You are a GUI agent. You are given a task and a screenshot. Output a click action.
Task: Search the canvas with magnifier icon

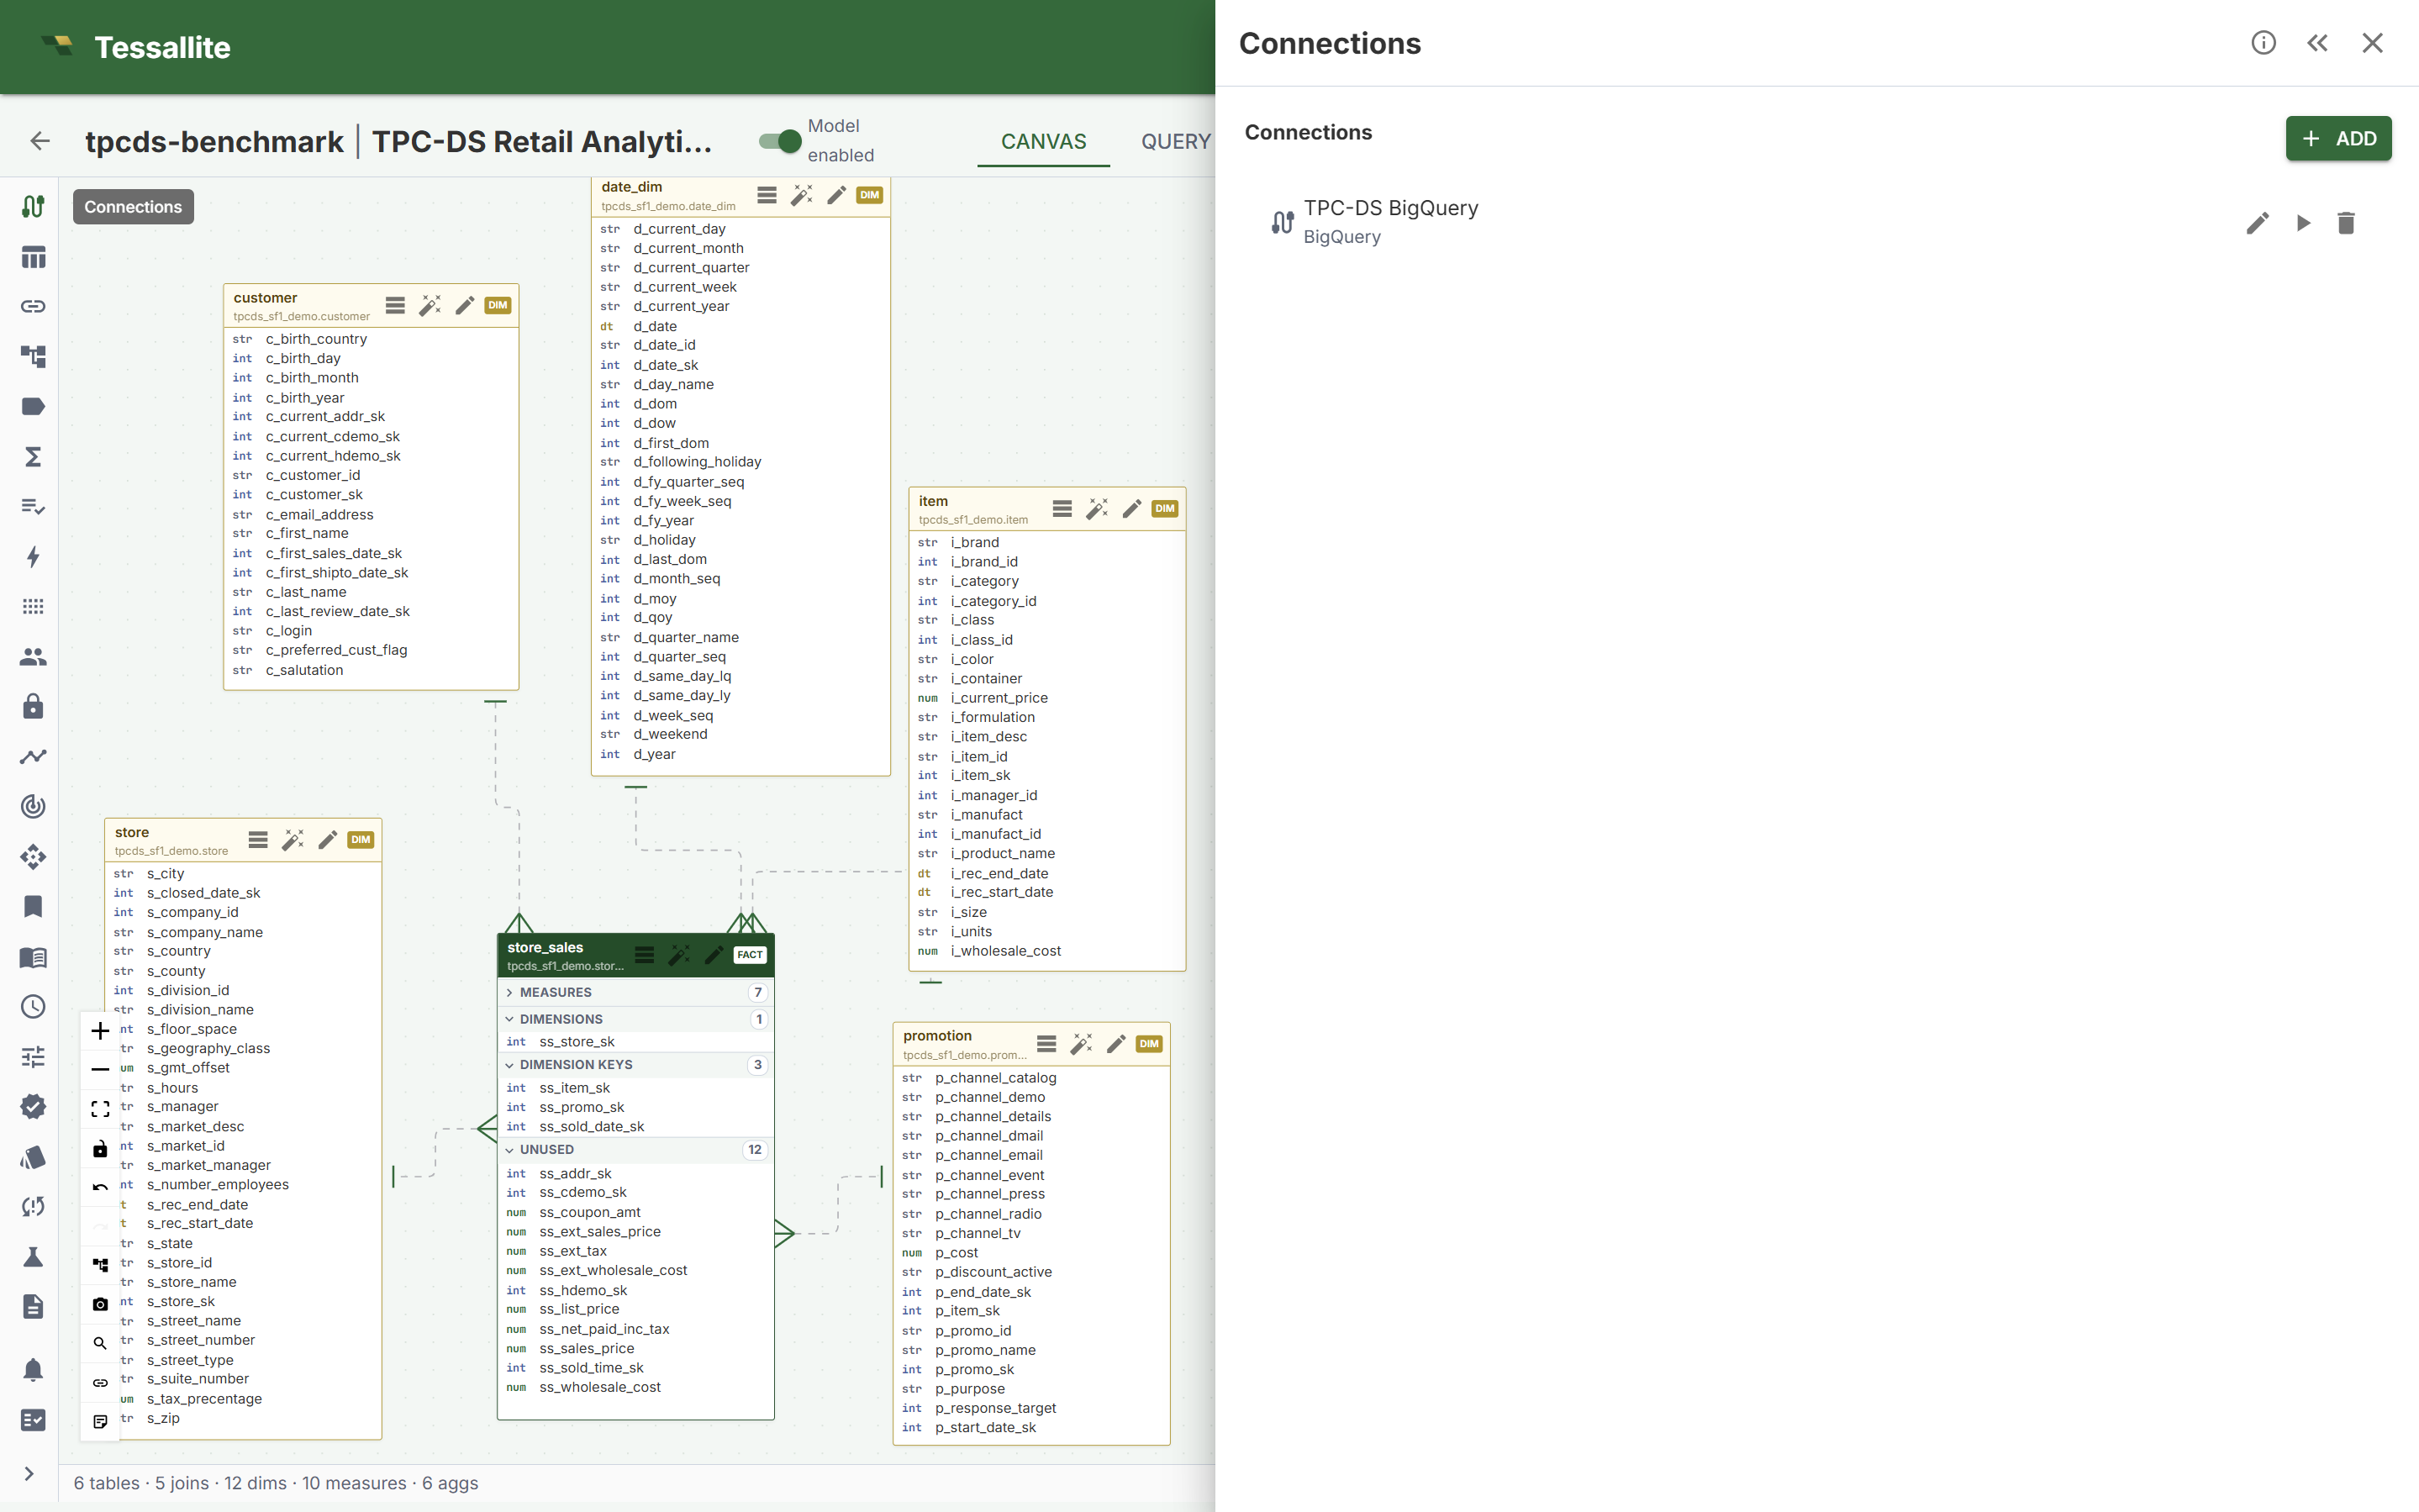100,1343
